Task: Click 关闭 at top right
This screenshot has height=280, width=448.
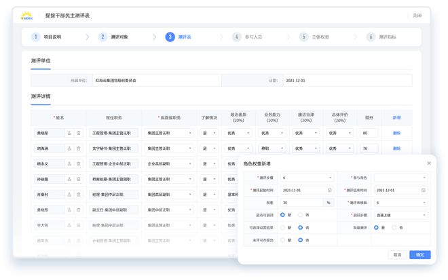Action: 417,16
